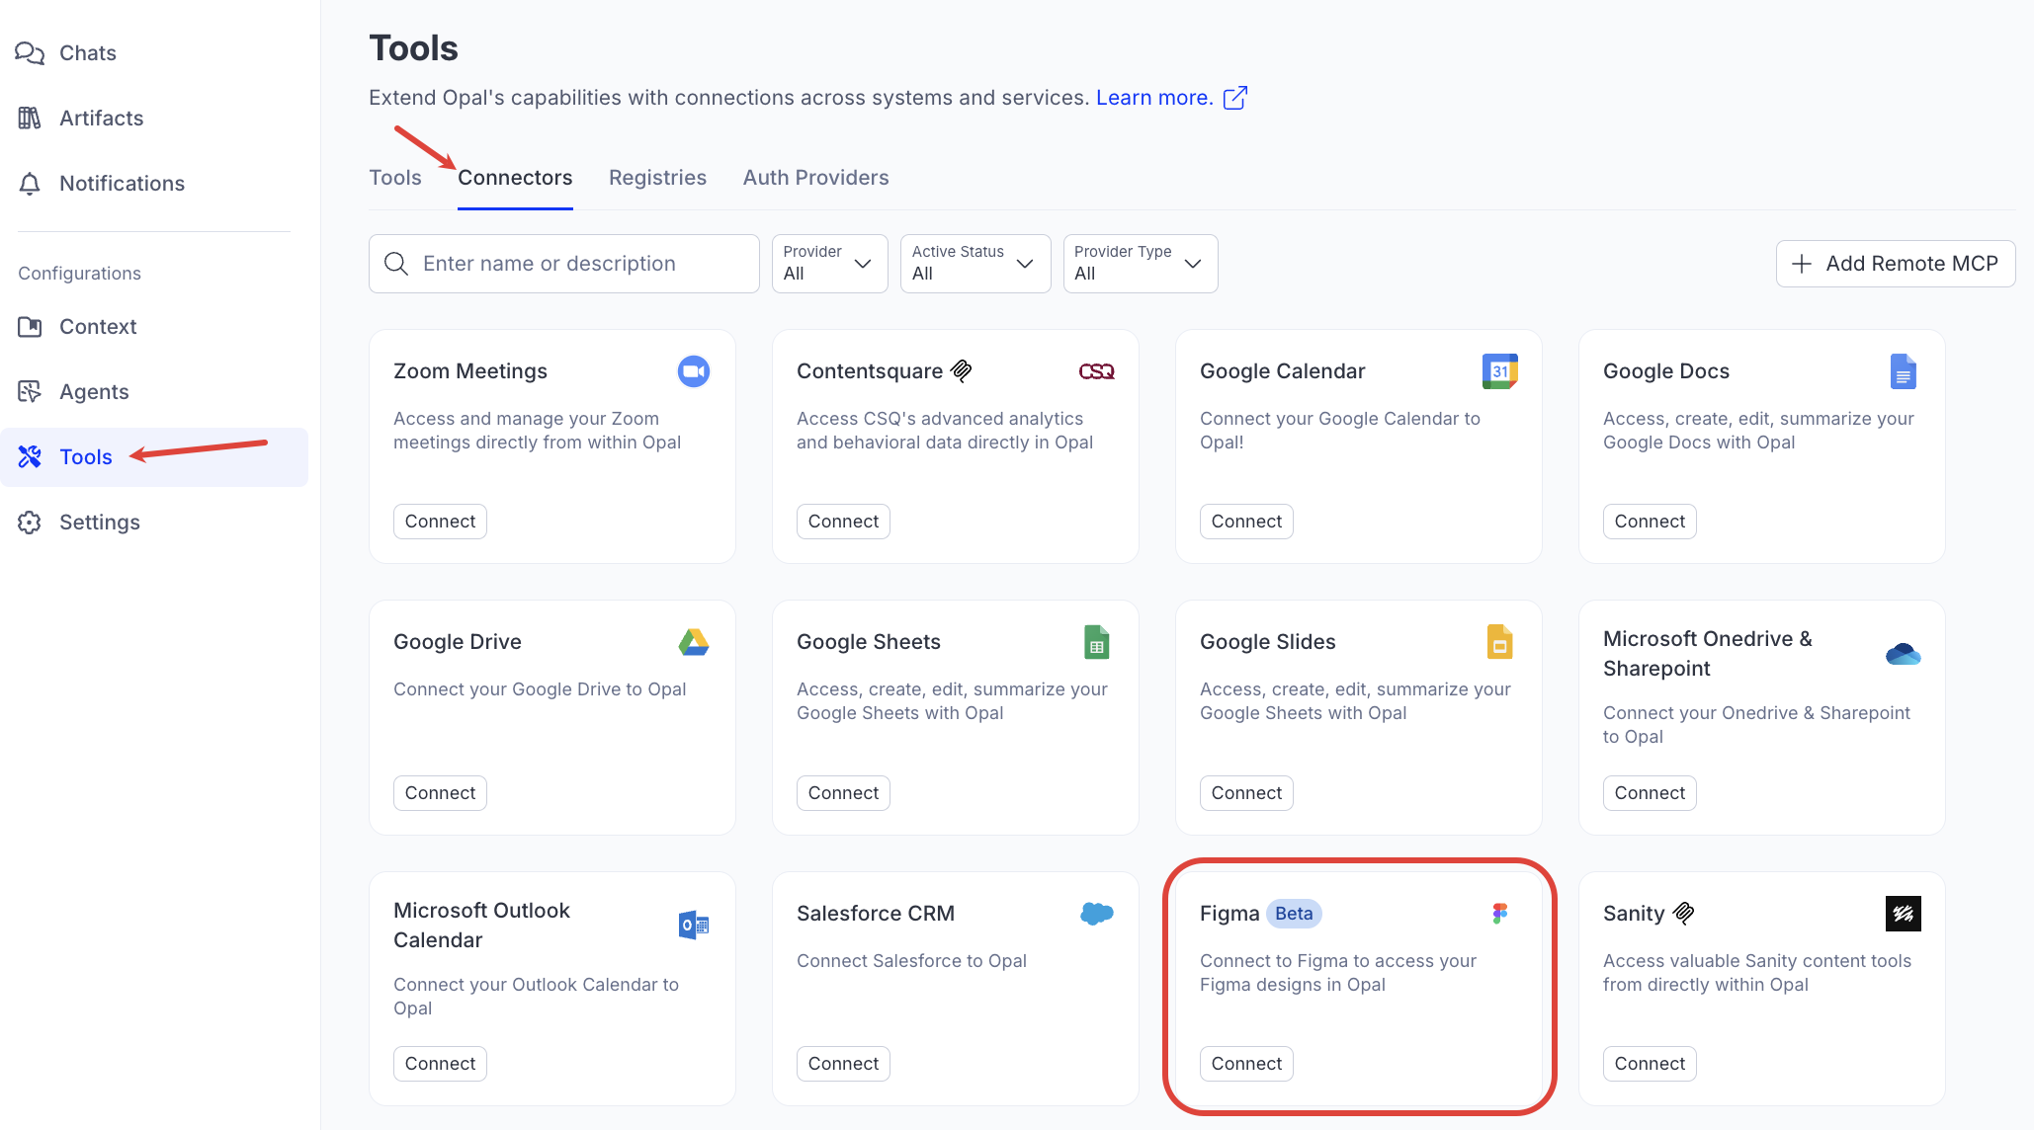Open the Context folder icon
2034x1130 pixels.
click(30, 327)
